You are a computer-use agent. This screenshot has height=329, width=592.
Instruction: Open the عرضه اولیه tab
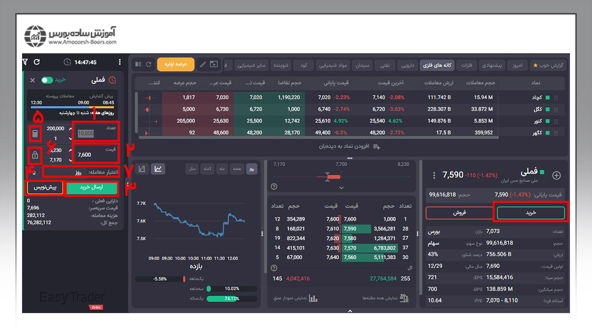pos(175,65)
